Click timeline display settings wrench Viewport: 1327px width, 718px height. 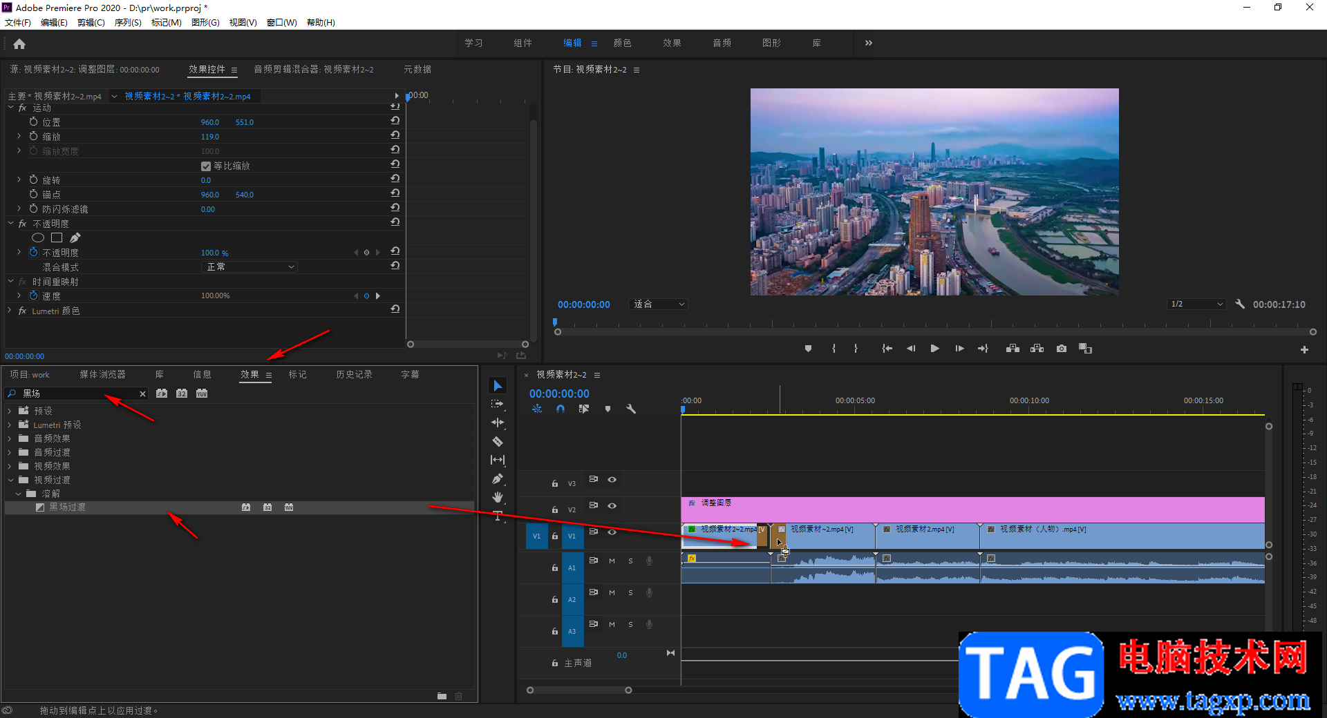tap(631, 409)
